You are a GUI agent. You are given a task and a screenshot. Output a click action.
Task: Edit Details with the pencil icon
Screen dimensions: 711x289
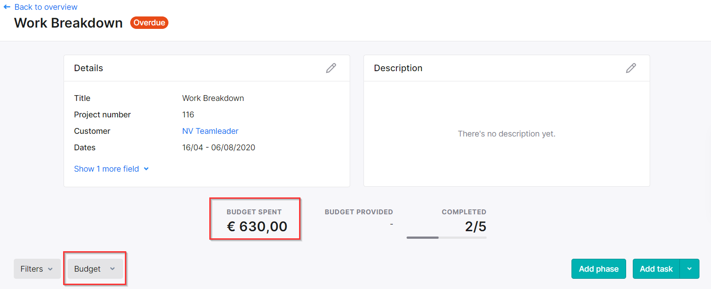[x=331, y=68]
